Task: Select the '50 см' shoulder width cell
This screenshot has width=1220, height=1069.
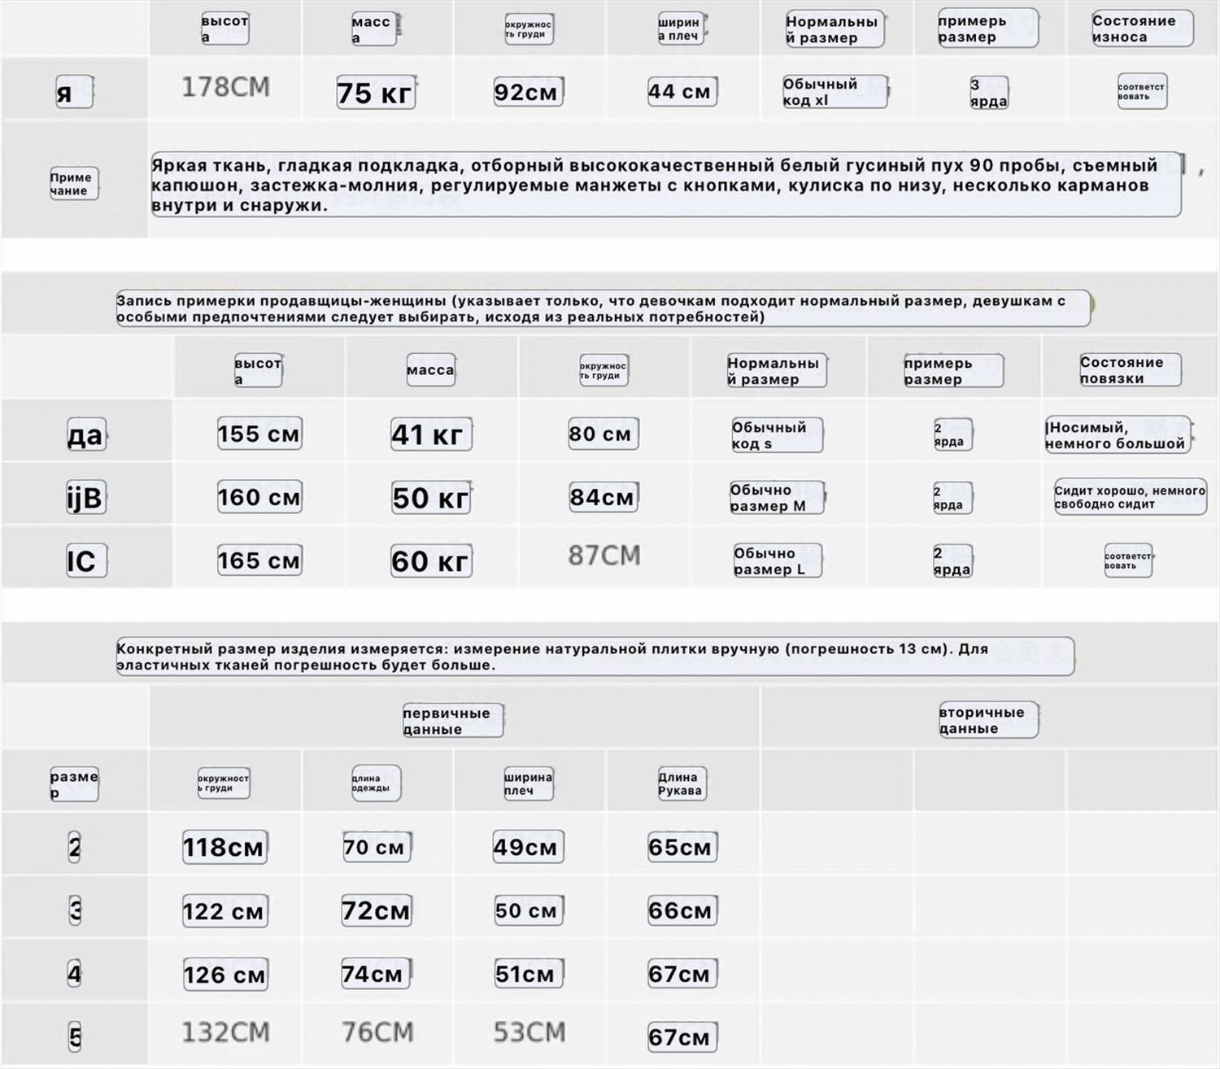Action: click(529, 910)
